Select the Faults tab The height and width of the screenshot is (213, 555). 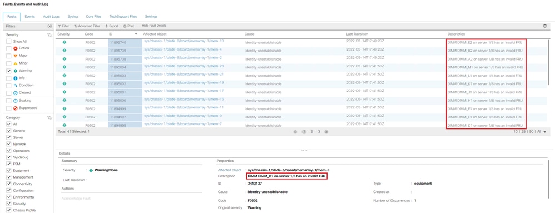pyautogui.click(x=12, y=17)
